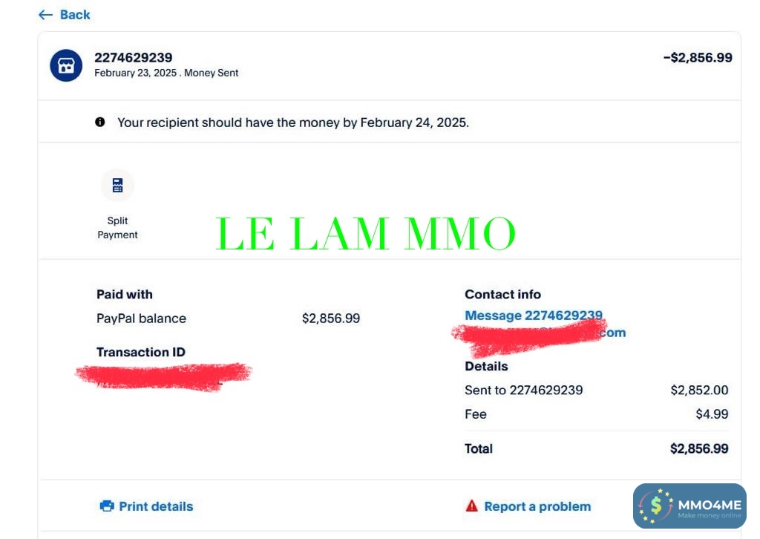Click the info icon beside recipient notice

(x=100, y=122)
